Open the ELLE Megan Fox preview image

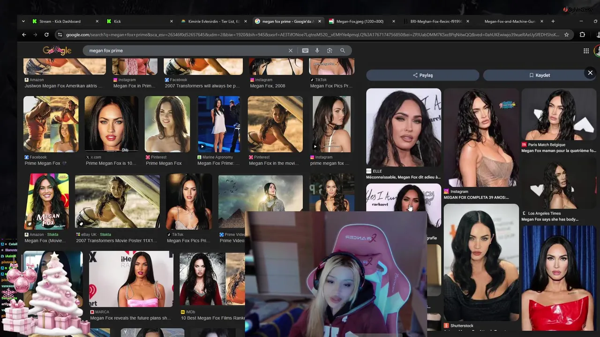click(x=404, y=127)
